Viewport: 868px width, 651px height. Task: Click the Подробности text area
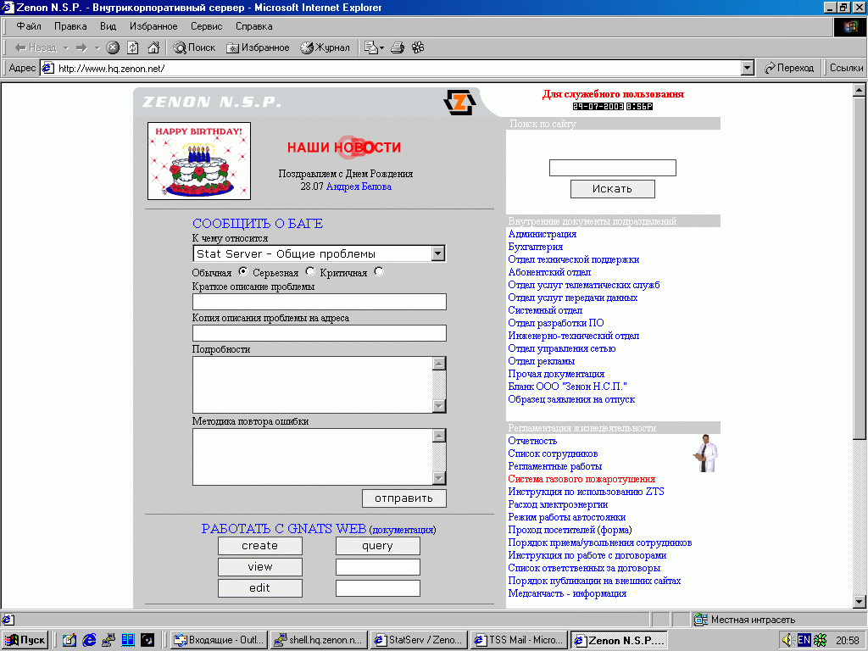coord(312,385)
